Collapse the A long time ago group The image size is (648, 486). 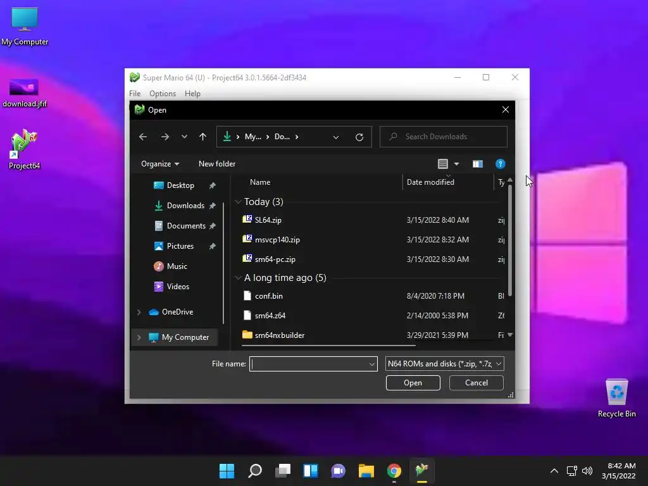pos(238,278)
